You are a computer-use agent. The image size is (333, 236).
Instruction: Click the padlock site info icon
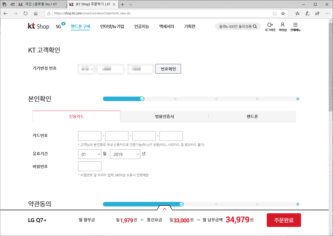[49, 13]
